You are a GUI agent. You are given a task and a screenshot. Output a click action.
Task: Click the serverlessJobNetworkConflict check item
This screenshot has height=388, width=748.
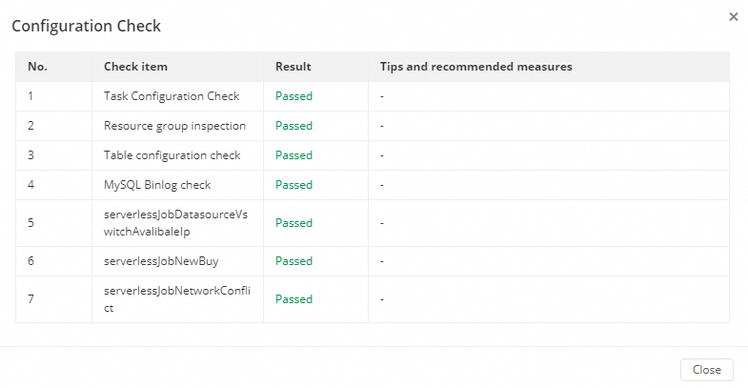point(175,299)
